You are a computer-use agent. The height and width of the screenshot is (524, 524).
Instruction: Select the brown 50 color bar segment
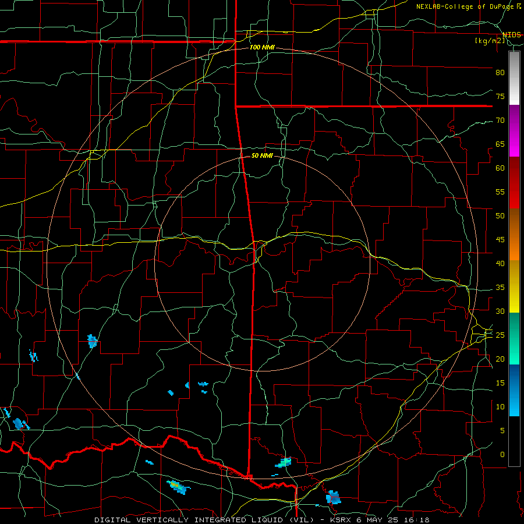point(514,222)
